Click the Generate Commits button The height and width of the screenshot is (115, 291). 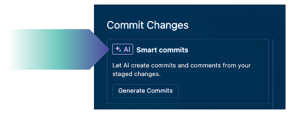145,91
